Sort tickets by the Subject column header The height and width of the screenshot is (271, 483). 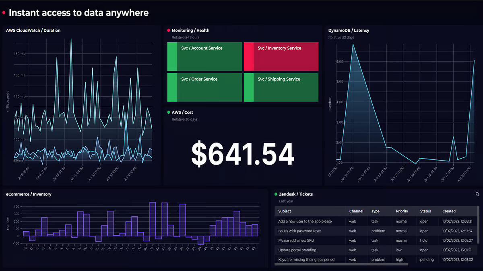click(285, 211)
